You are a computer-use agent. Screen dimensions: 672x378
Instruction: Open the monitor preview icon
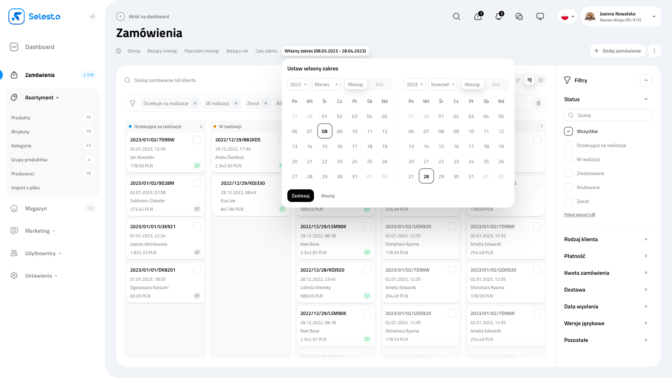coord(540,16)
